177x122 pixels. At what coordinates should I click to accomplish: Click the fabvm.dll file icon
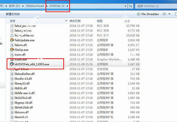[12, 45]
